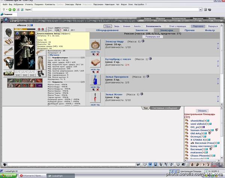Click the green back navigation arrow
The image size is (225, 178).
(x=10, y=10)
